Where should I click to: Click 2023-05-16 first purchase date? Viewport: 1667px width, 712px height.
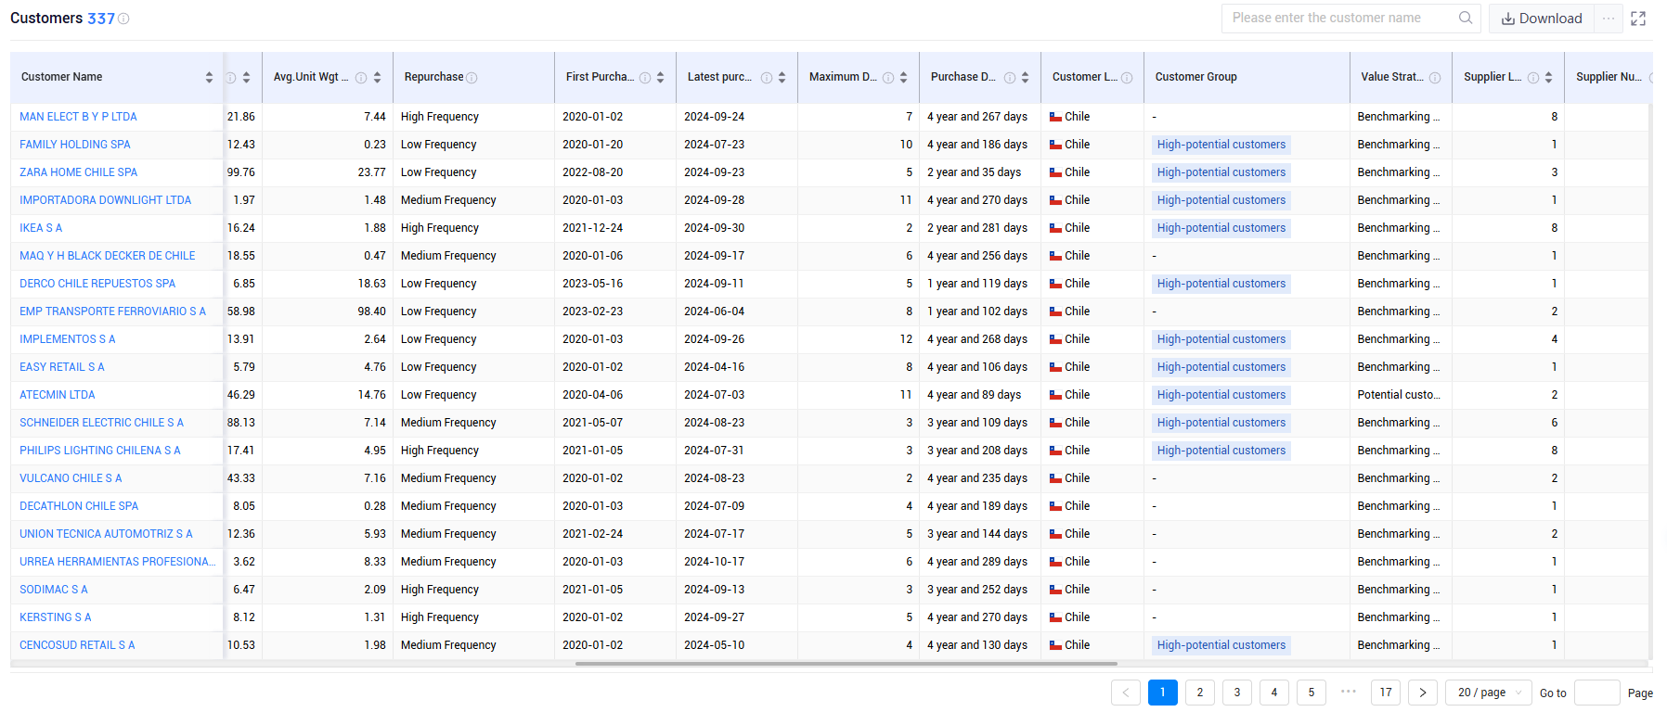pyautogui.click(x=593, y=284)
